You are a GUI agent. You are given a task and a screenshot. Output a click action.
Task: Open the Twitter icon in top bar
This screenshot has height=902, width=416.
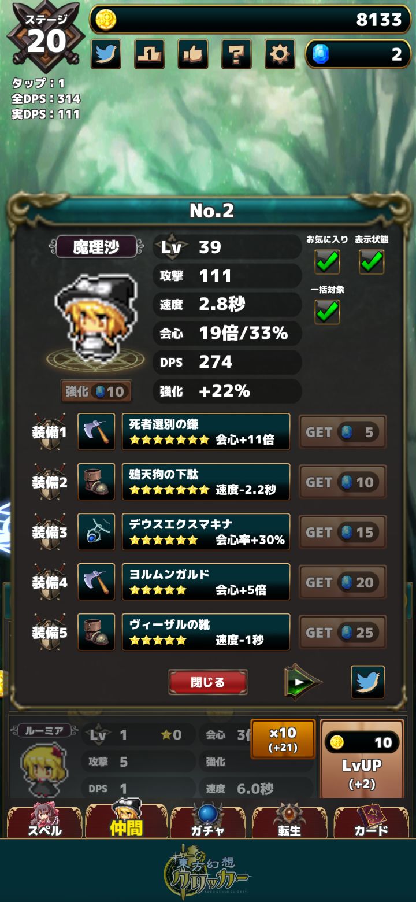tap(106, 54)
